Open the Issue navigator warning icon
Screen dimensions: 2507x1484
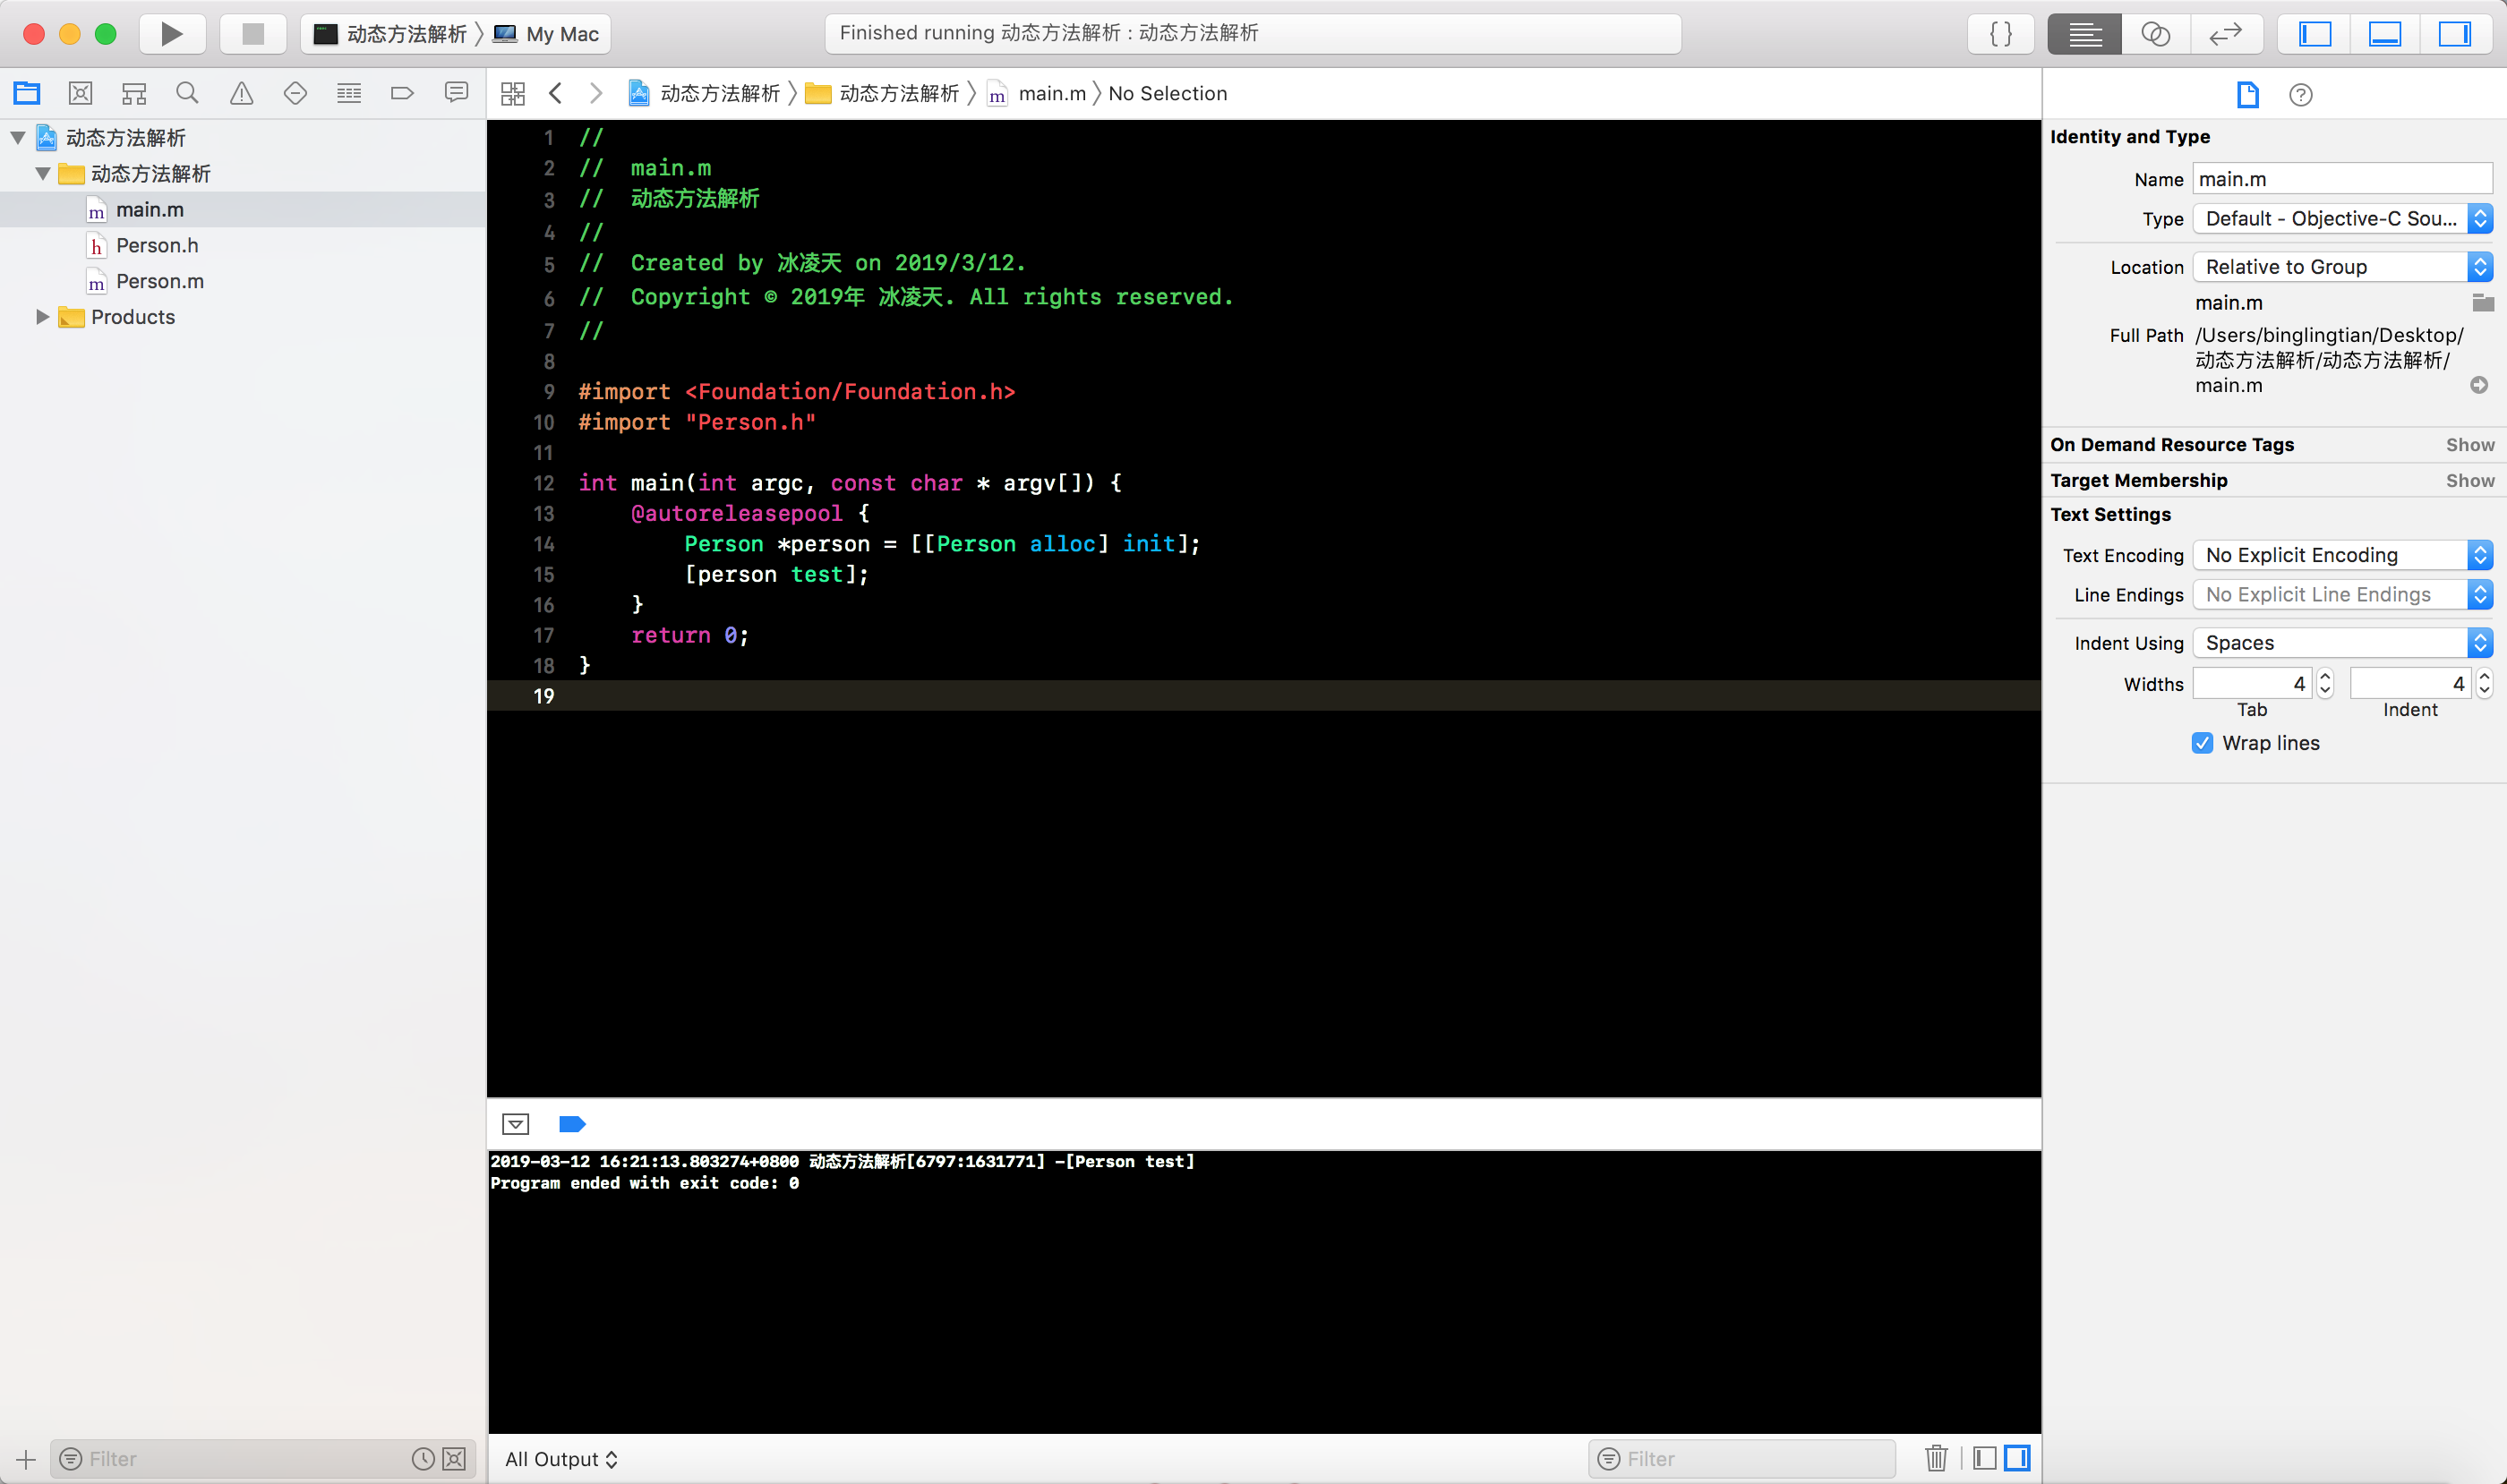pyautogui.click(x=241, y=94)
